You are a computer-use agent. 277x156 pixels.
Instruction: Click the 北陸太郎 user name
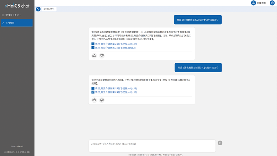coord(261,3)
